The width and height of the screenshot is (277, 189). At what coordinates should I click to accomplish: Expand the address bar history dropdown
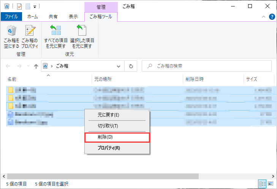pyautogui.click(x=119, y=66)
